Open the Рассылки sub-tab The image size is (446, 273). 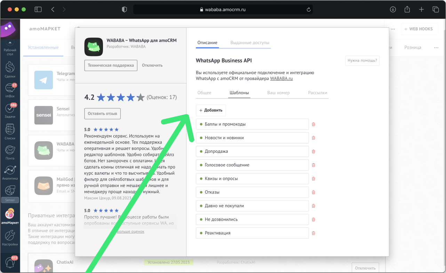pyautogui.click(x=318, y=93)
